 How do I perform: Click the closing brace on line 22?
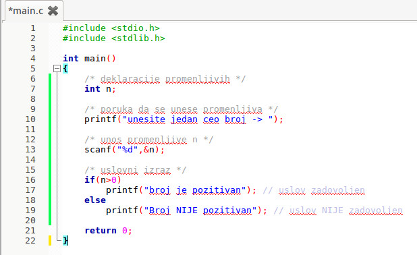point(65,240)
